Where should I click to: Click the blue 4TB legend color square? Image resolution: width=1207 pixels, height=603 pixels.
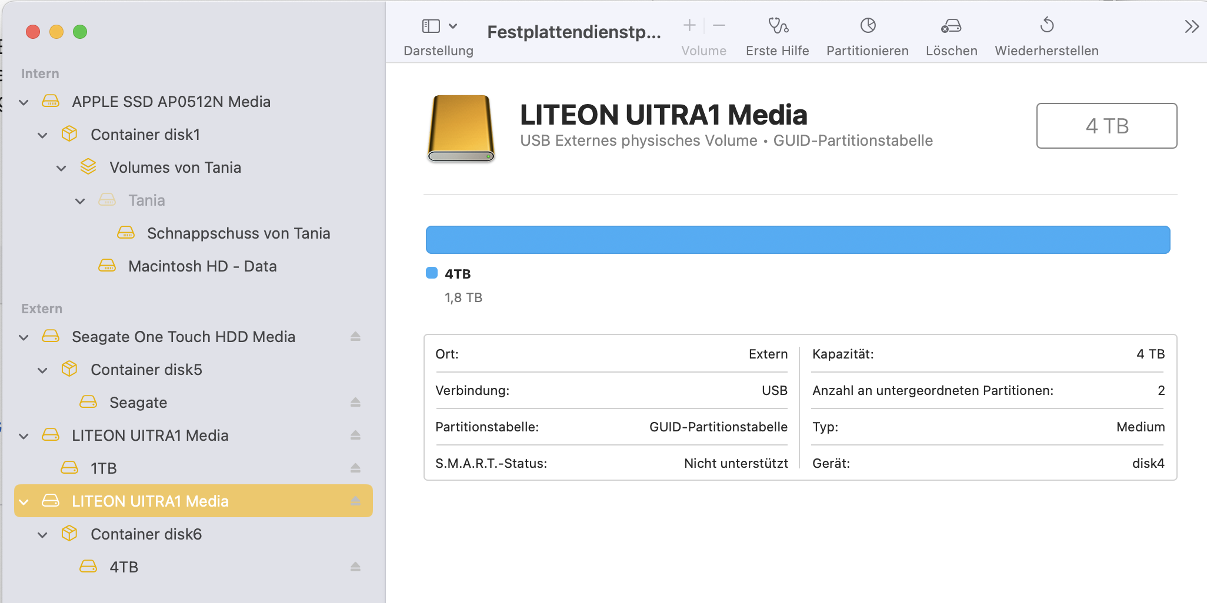(x=432, y=273)
